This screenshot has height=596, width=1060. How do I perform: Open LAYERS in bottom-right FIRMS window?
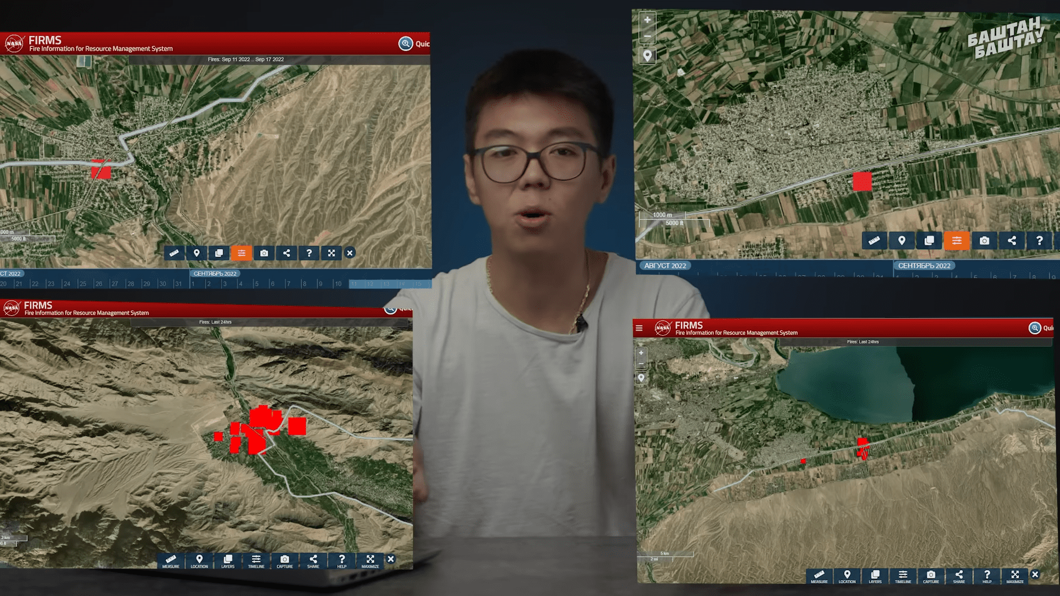click(875, 576)
